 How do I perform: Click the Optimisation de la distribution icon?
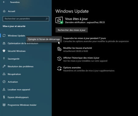[x=4, y=43]
